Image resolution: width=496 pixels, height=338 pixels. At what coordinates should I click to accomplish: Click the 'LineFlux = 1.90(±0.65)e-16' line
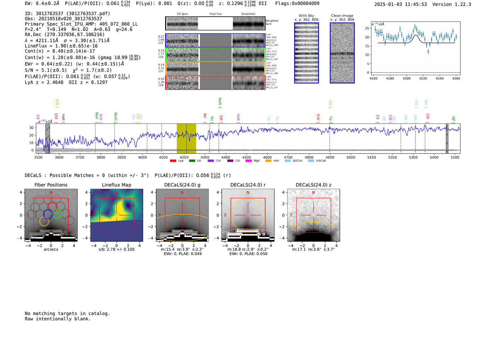click(x=61, y=46)
